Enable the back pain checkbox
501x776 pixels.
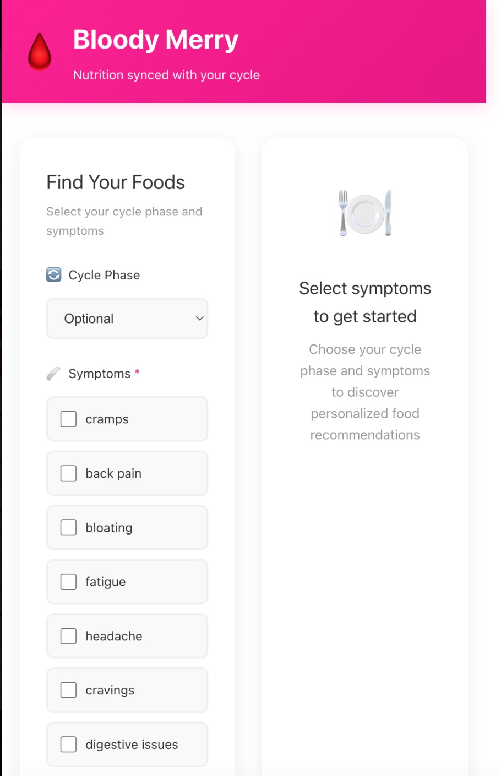tap(68, 473)
